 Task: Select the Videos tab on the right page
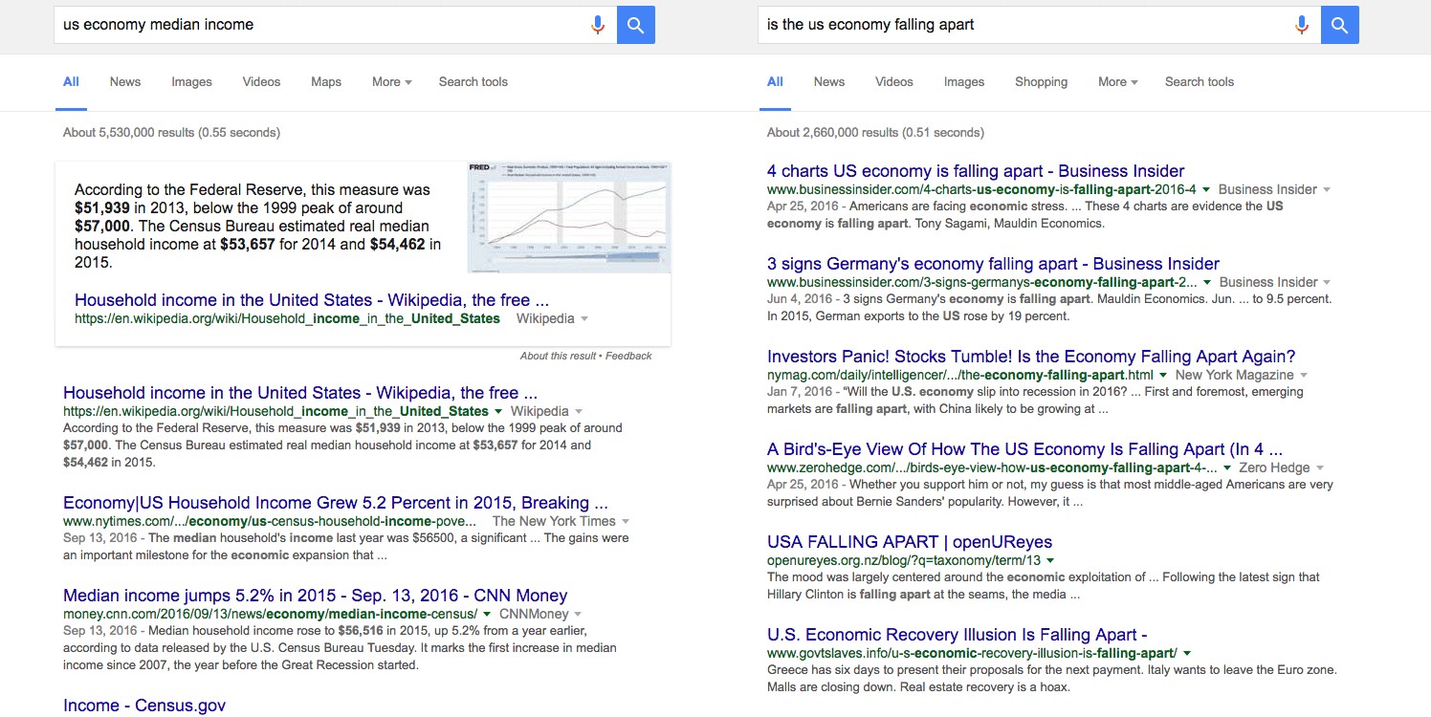893,82
